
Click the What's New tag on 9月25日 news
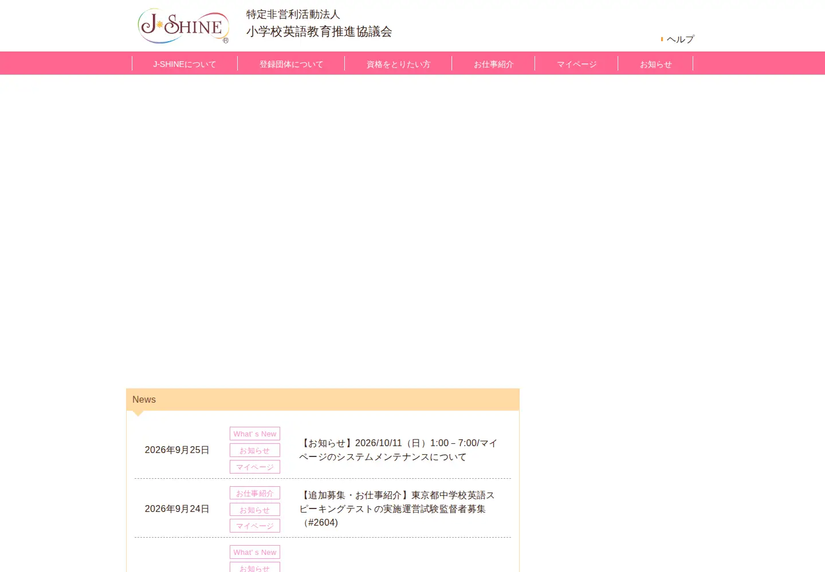click(255, 434)
